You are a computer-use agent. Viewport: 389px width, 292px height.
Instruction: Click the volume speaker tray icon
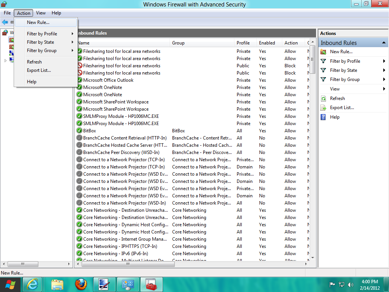click(x=351, y=284)
